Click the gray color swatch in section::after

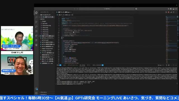(x=70, y=49)
